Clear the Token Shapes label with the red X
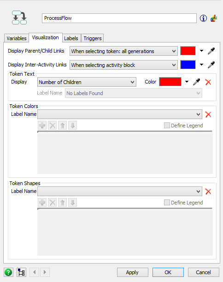This screenshot has height=282, width=223. [x=208, y=192]
